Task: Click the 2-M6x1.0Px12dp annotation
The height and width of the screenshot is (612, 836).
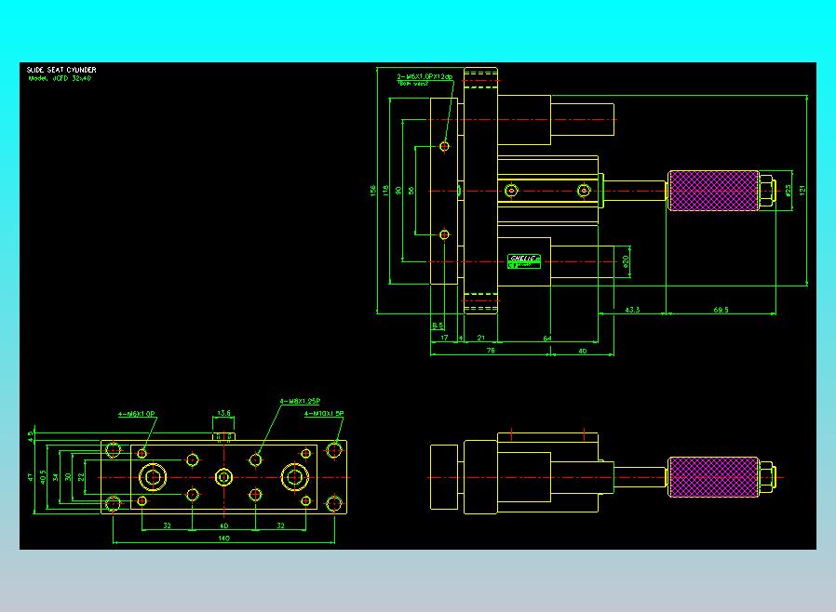Action: coord(425,76)
